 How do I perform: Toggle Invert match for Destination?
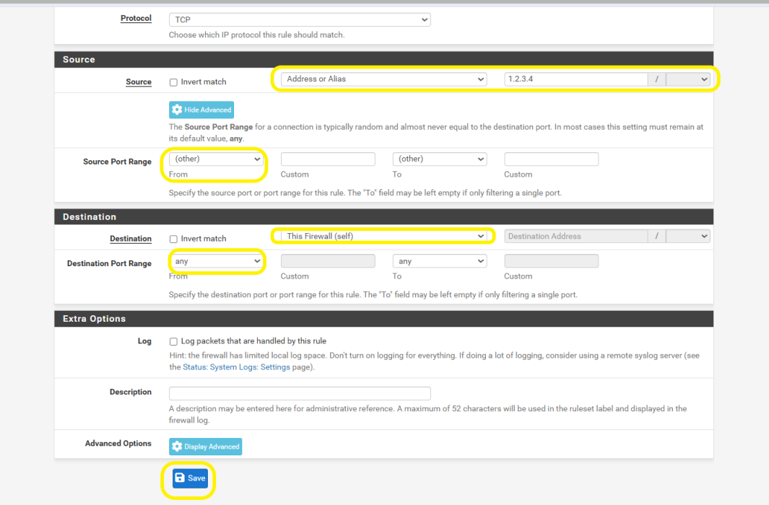coord(173,239)
